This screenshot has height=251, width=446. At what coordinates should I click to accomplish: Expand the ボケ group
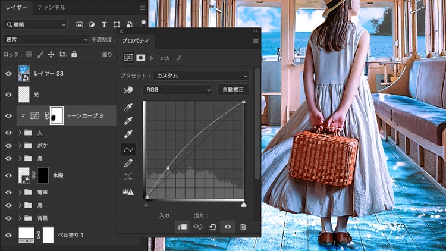pyautogui.click(x=20, y=145)
